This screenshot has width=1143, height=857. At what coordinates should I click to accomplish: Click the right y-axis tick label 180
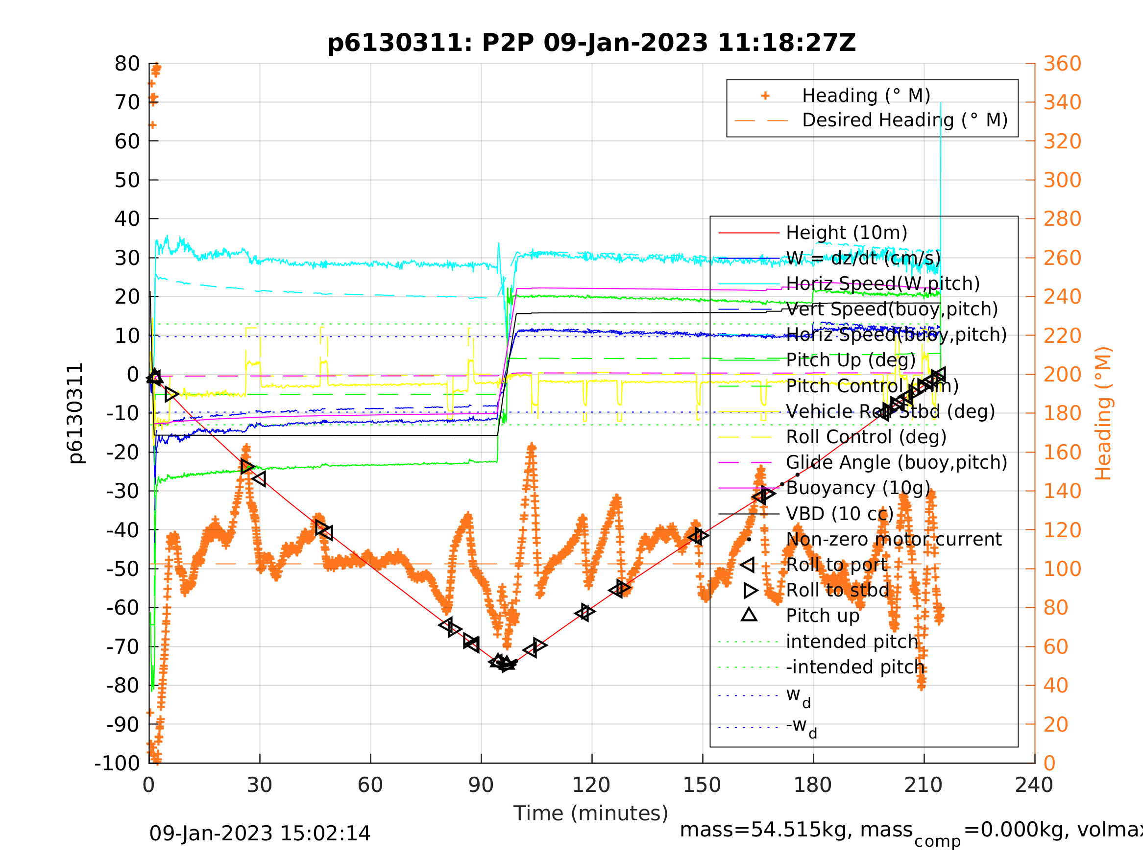[x=1063, y=413]
